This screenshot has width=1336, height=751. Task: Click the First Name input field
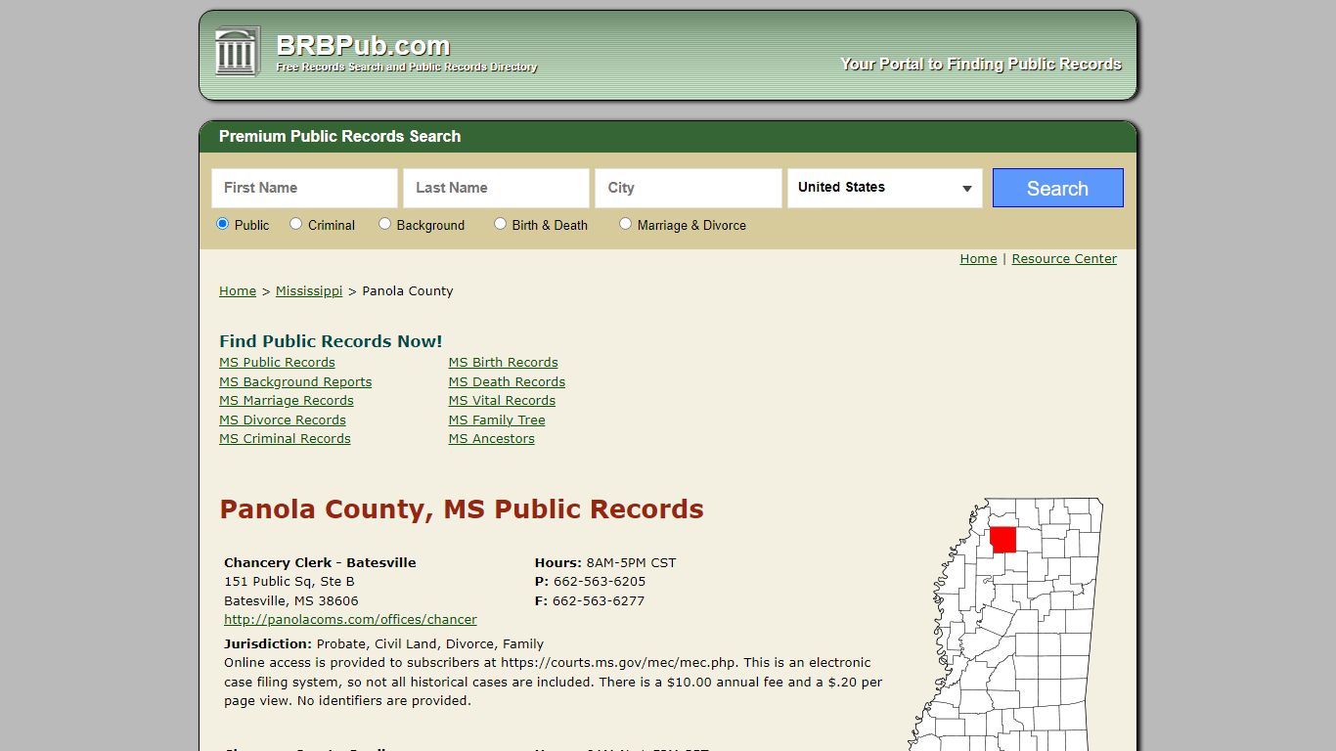click(304, 188)
